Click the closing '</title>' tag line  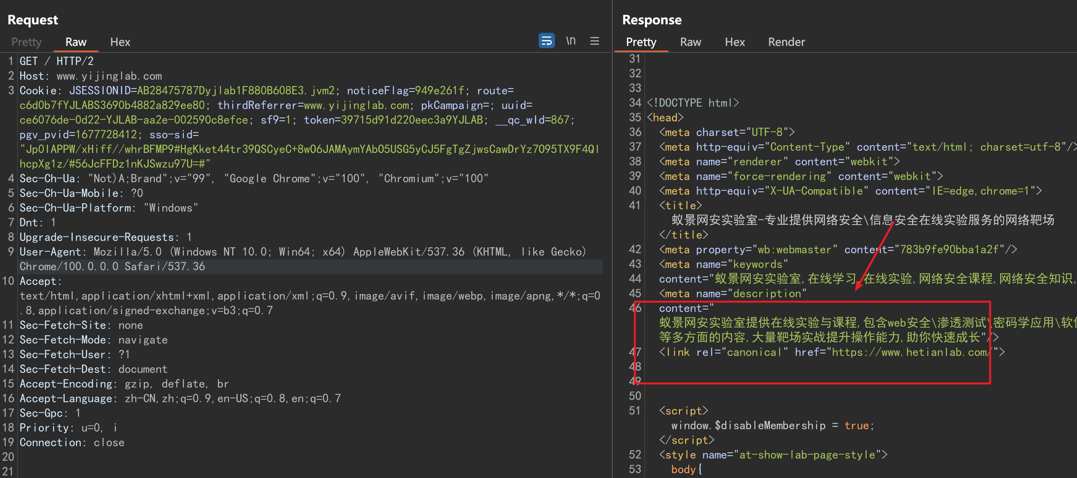click(684, 235)
